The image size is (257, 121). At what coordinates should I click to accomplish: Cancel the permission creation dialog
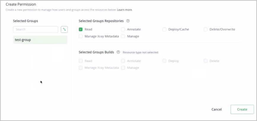216,109
